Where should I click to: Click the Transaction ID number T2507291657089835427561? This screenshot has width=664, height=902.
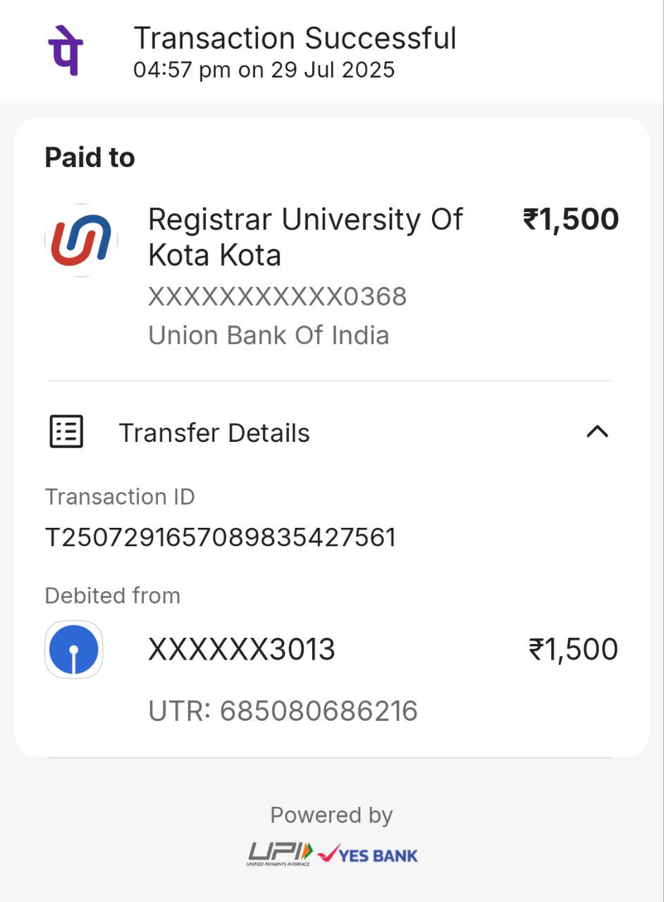[221, 538]
